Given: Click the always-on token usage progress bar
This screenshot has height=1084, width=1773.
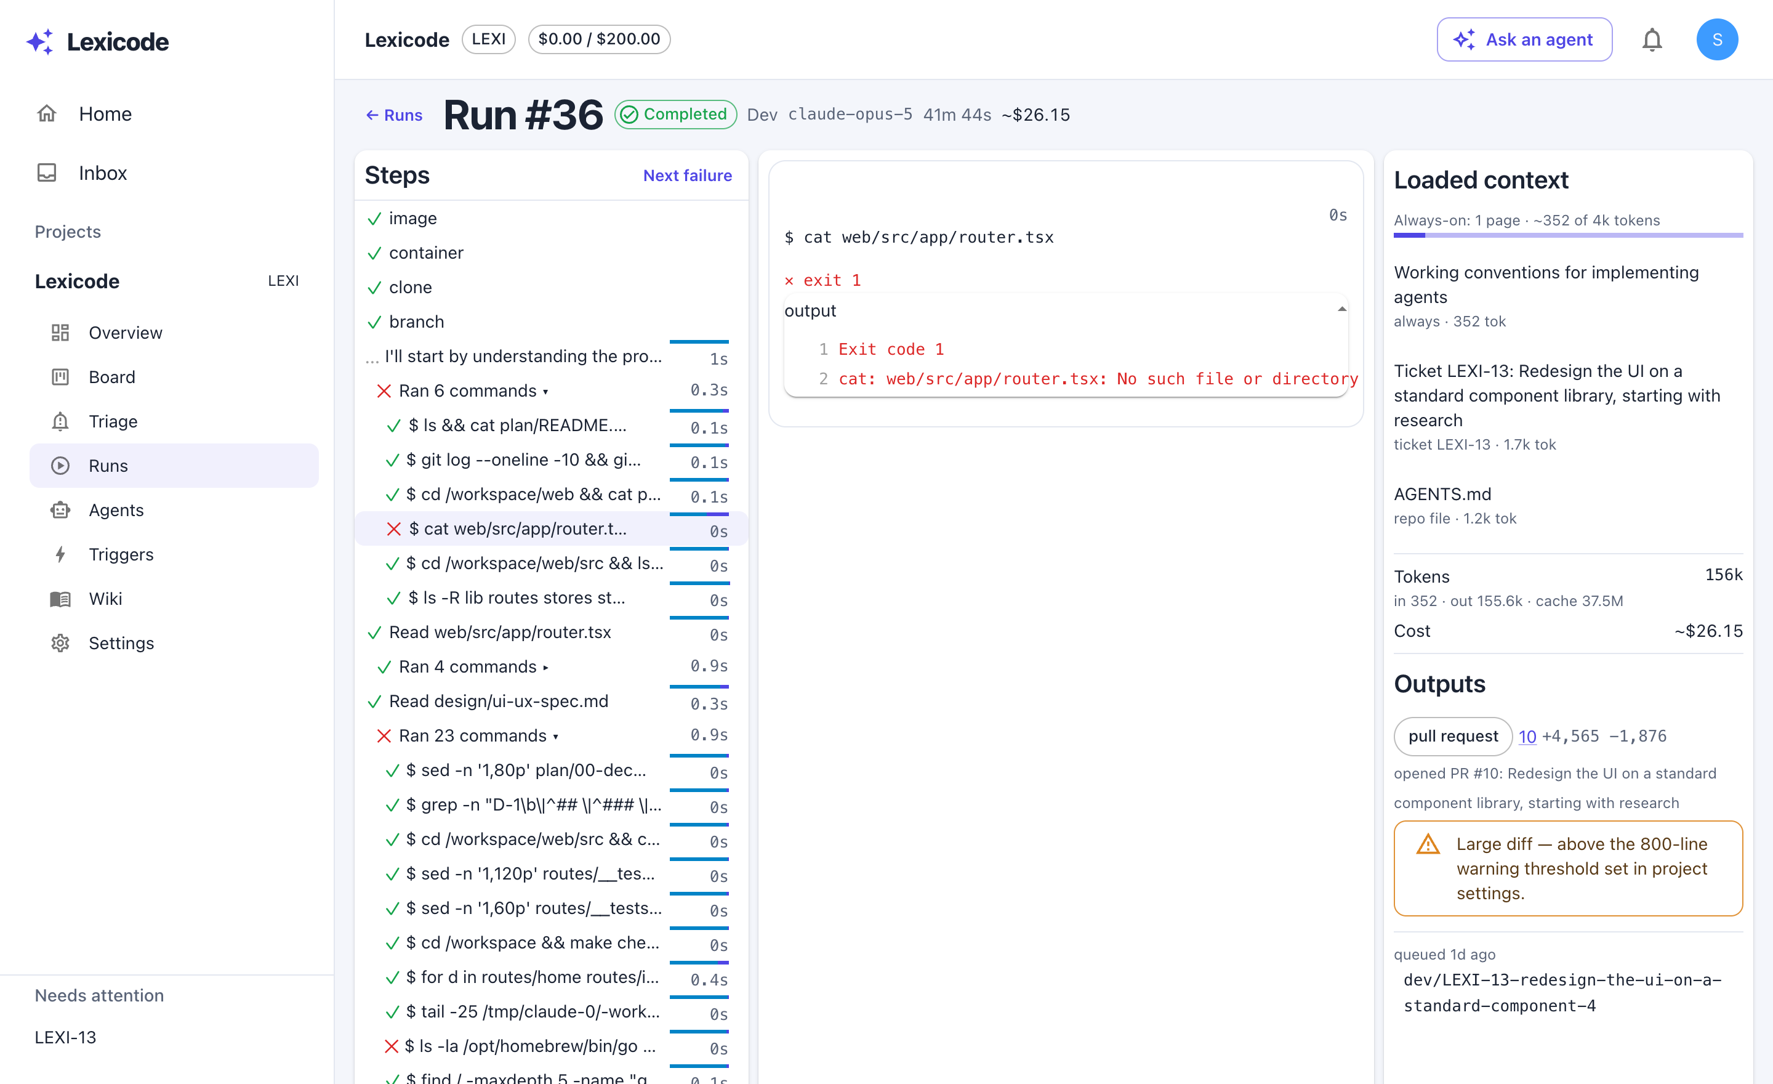Looking at the screenshot, I should (1568, 235).
